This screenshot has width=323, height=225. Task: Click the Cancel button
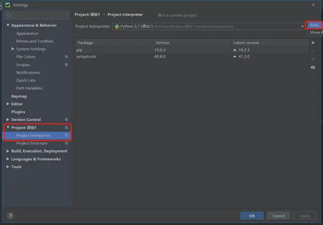click(278, 216)
